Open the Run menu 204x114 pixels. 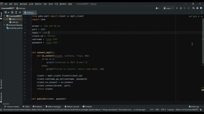coord(45,4)
